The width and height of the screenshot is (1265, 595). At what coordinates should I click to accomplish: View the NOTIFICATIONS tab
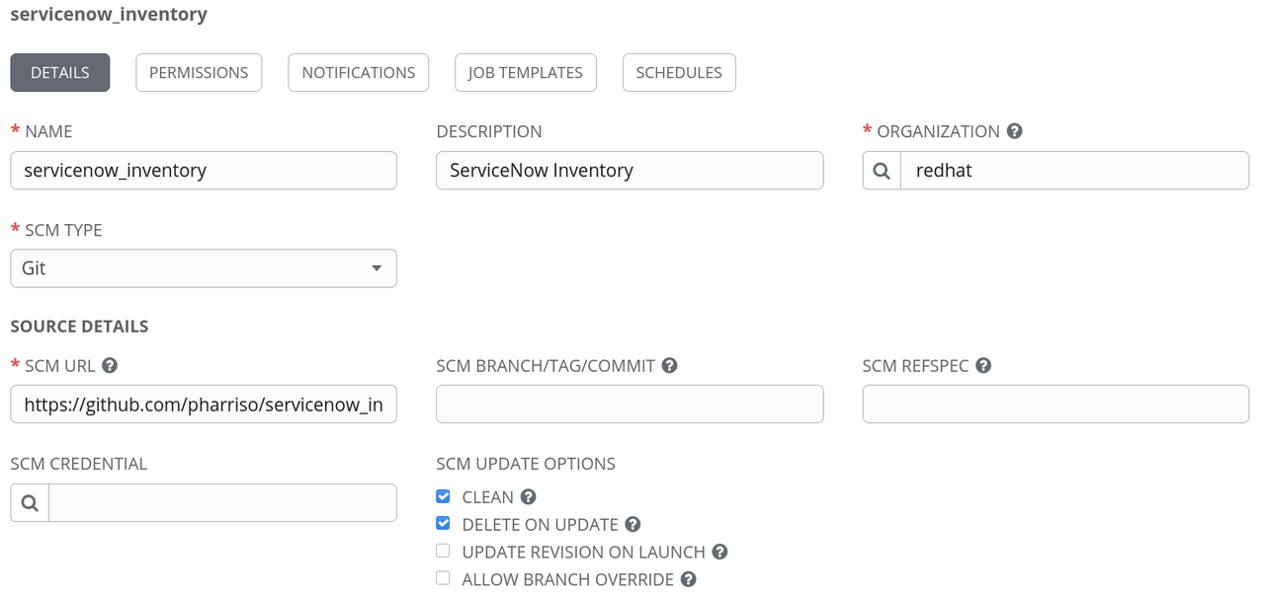pos(358,71)
